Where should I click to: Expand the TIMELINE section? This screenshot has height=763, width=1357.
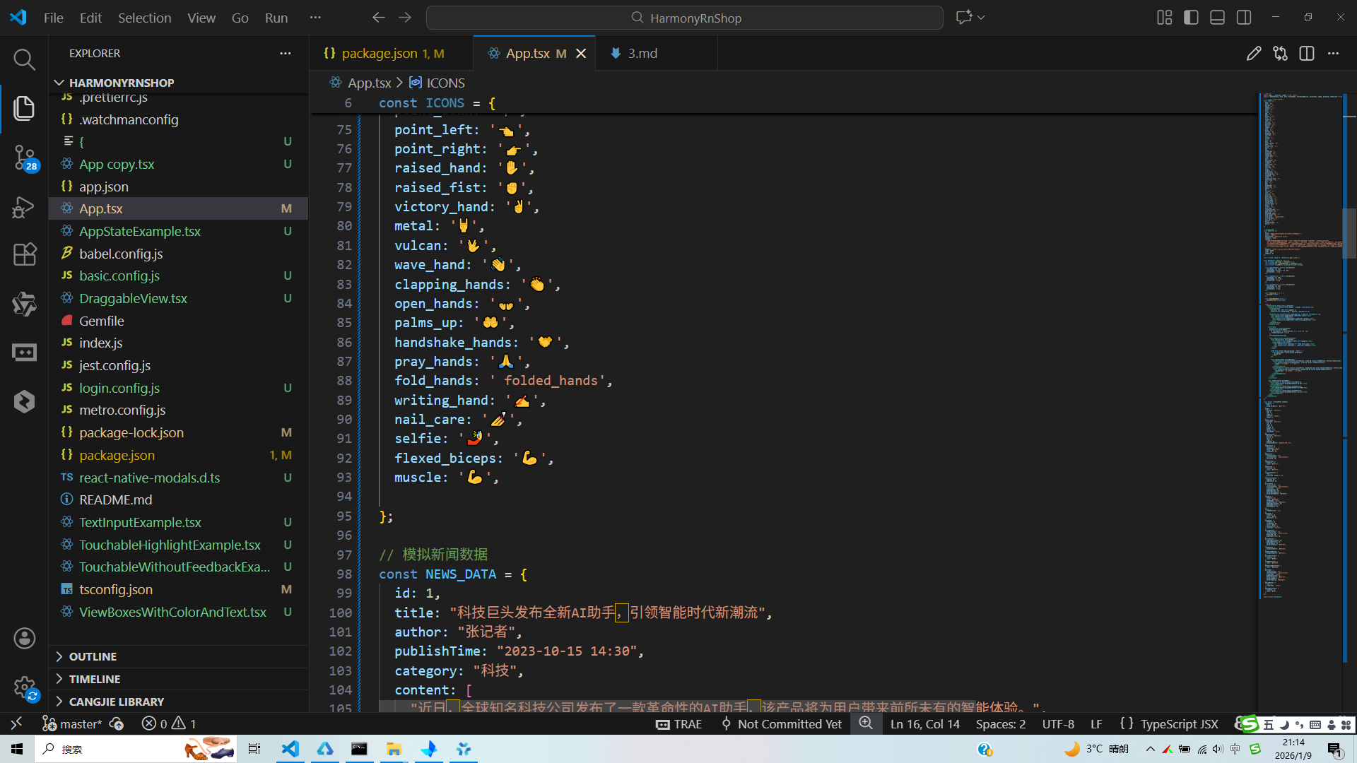[x=94, y=679]
